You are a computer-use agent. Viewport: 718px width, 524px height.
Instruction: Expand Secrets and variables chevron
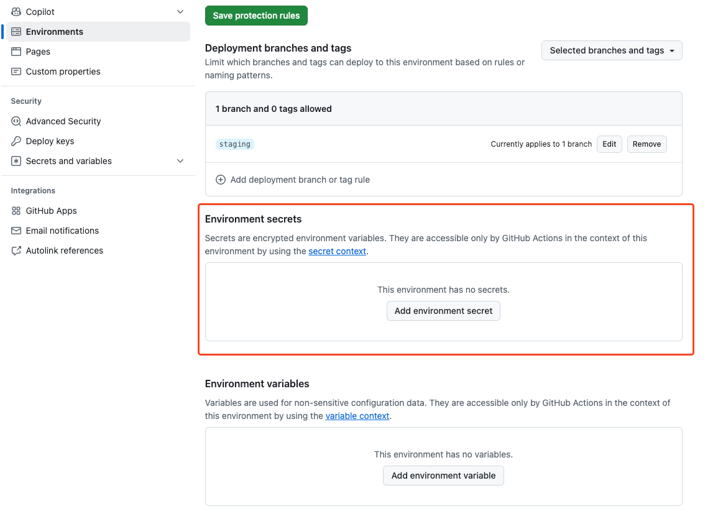point(180,161)
